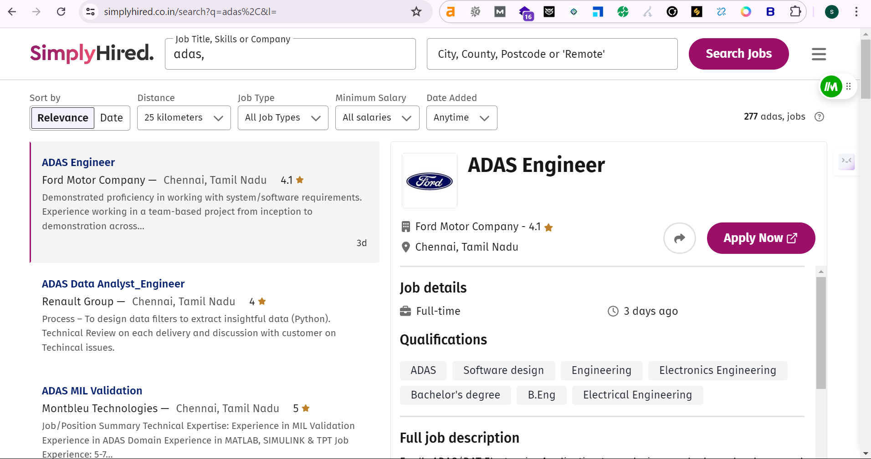Select the ADAS MIL Validation job posting

point(92,390)
